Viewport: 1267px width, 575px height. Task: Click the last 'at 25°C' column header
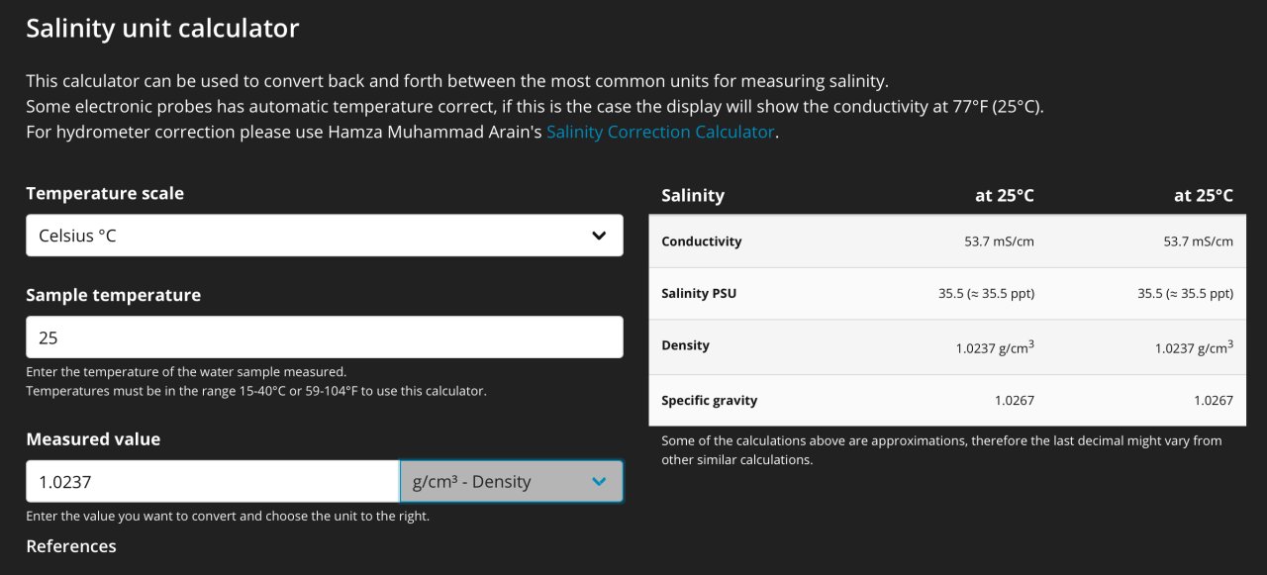[1203, 196]
